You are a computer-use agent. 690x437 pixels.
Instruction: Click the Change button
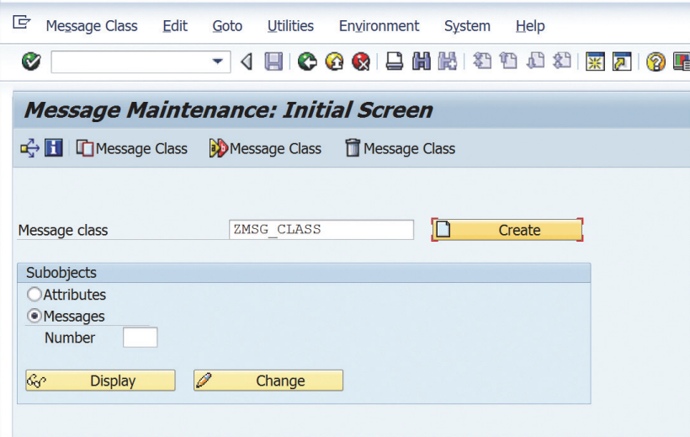(x=268, y=381)
